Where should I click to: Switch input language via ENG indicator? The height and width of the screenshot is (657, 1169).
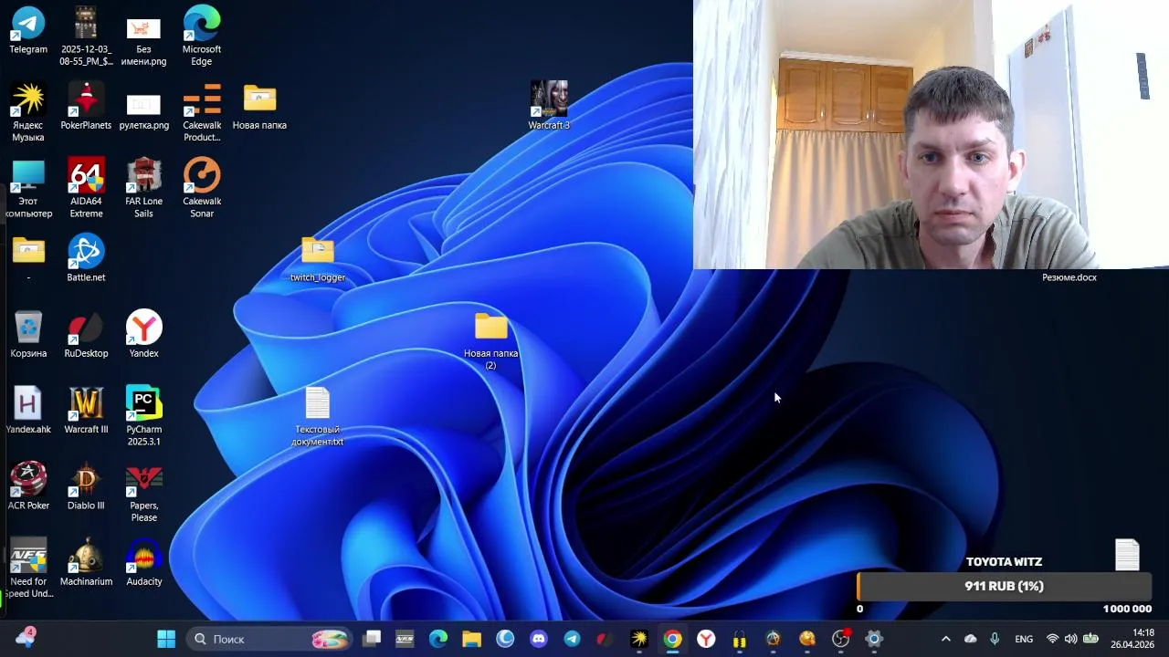pyautogui.click(x=1024, y=639)
